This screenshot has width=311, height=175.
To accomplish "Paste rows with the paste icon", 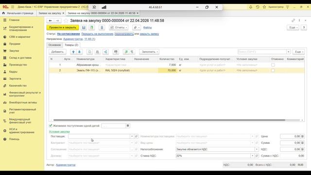I will click(x=97, y=52).
